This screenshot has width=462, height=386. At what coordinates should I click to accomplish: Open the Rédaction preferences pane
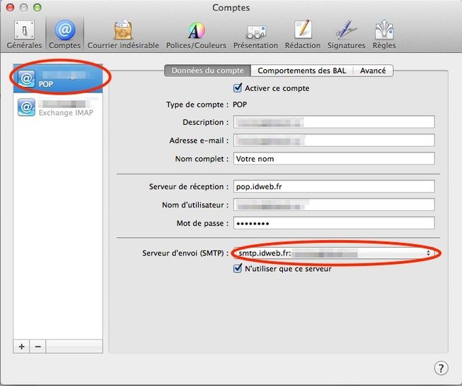[302, 34]
